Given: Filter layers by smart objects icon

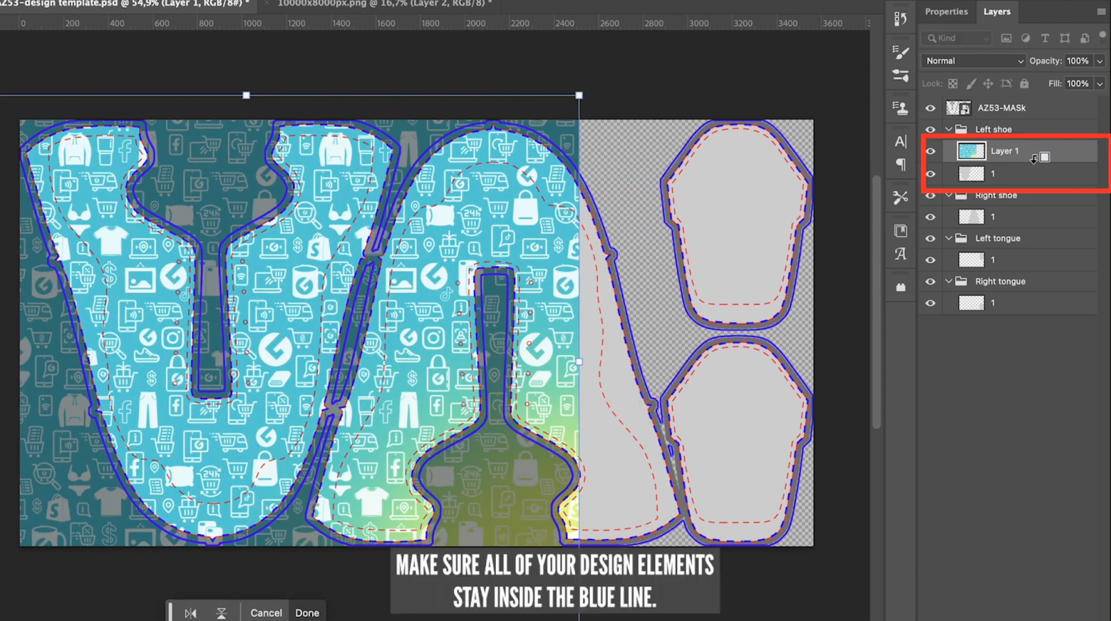Looking at the screenshot, I should (1085, 38).
